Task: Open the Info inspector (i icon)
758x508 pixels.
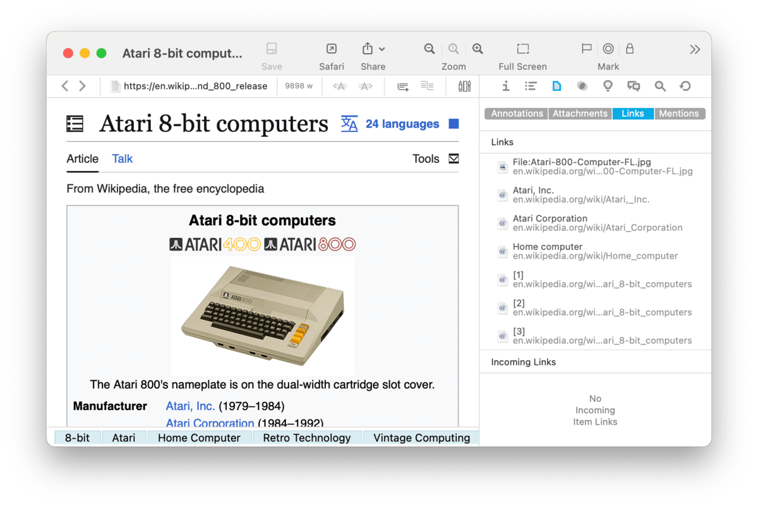Action: 505,86
